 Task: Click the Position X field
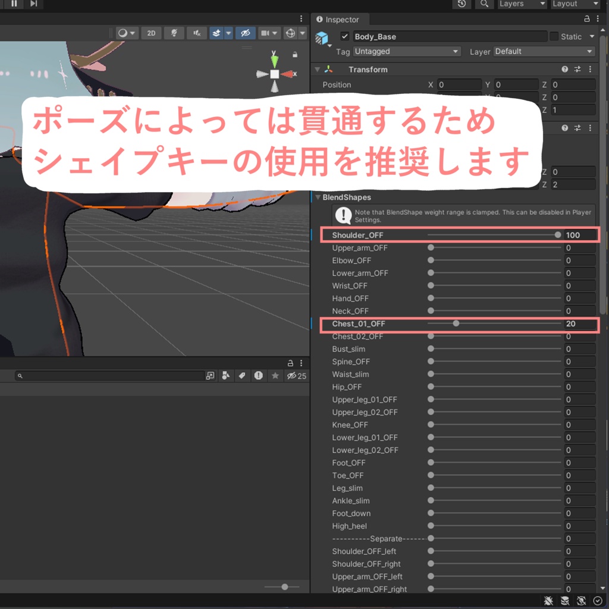click(460, 84)
